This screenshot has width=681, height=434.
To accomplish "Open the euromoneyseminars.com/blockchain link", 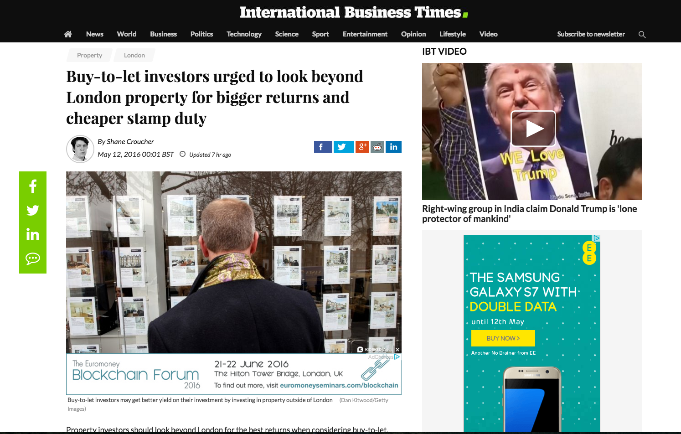I will tap(339, 385).
